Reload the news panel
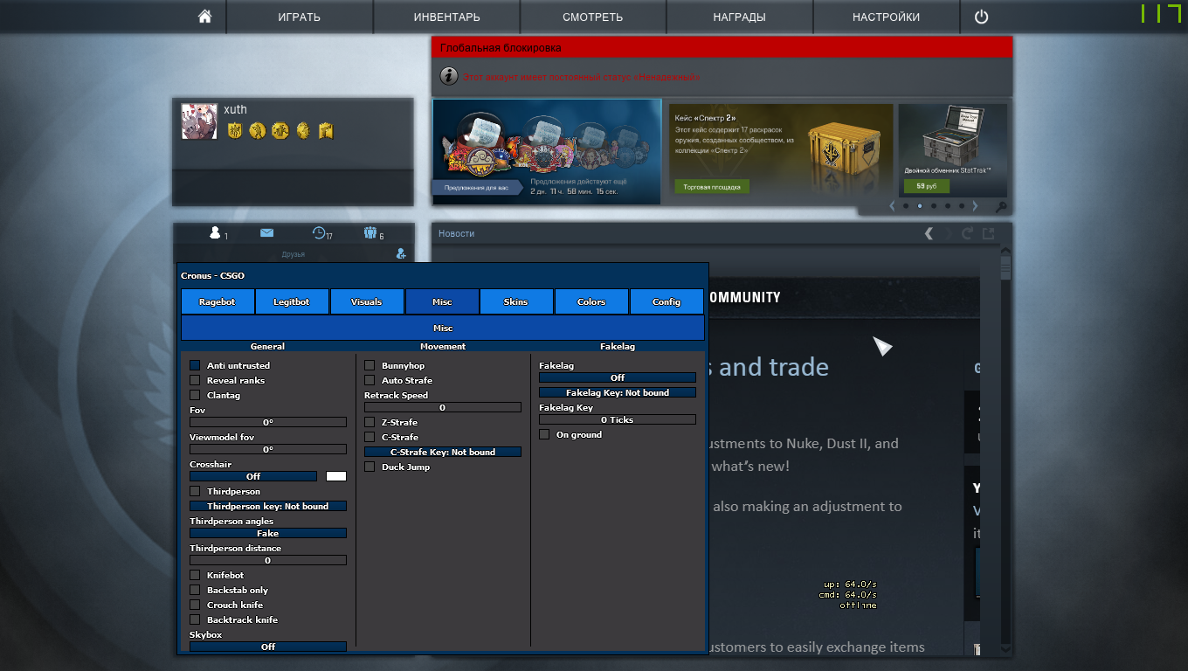The width and height of the screenshot is (1188, 671). coord(967,233)
